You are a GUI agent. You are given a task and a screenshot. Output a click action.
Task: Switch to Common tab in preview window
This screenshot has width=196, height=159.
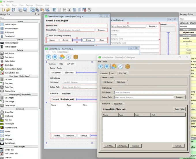click(x=104, y=73)
